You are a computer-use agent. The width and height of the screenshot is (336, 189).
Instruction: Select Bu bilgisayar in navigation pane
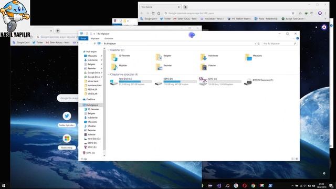click(91, 105)
